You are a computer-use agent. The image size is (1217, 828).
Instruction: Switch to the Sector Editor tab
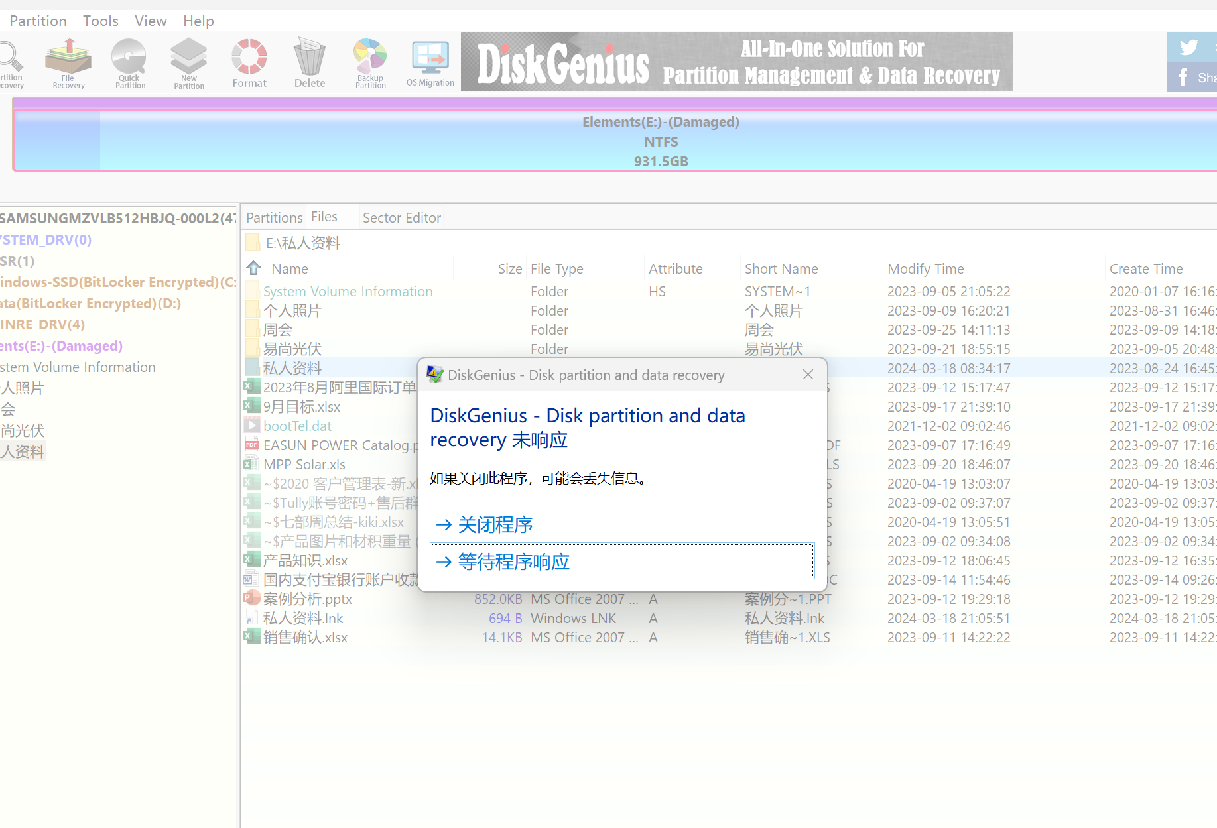(401, 217)
